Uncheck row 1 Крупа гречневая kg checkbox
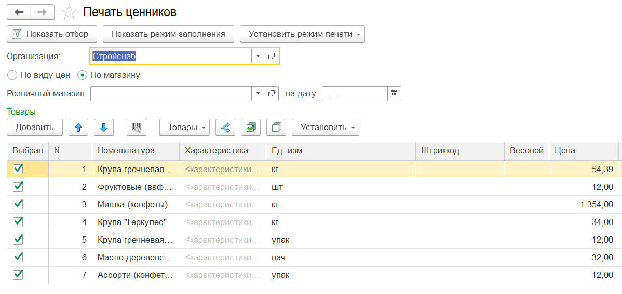Image resolution: width=622 pixels, height=294 pixels. pyautogui.click(x=18, y=169)
